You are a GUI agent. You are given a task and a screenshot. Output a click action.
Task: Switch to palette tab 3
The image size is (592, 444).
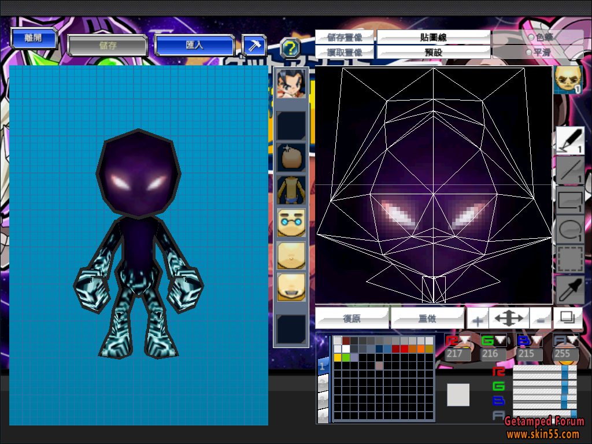323,399
